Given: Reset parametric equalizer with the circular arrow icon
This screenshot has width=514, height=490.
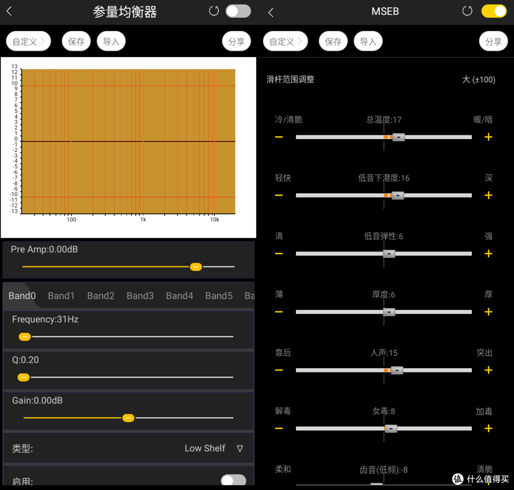Looking at the screenshot, I should [x=214, y=11].
